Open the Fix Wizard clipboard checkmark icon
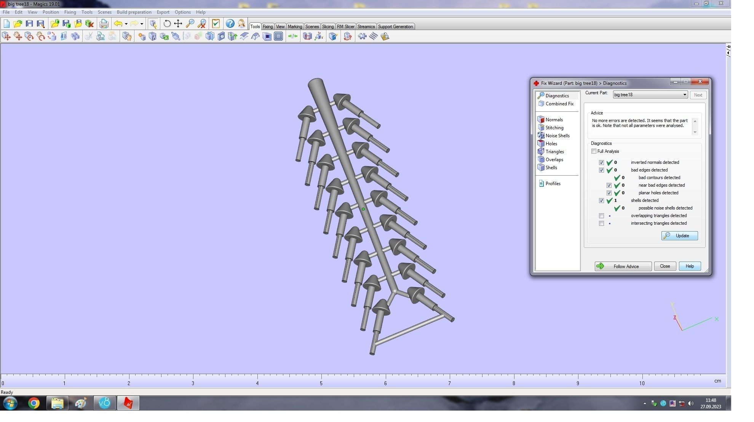This screenshot has width=754, height=422. point(216,24)
